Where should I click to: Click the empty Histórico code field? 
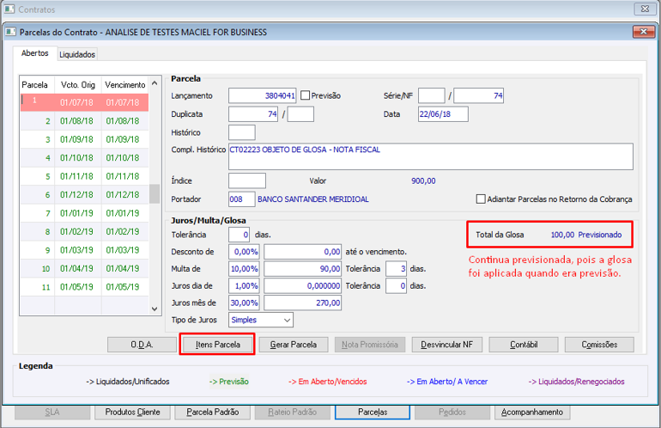tap(241, 132)
